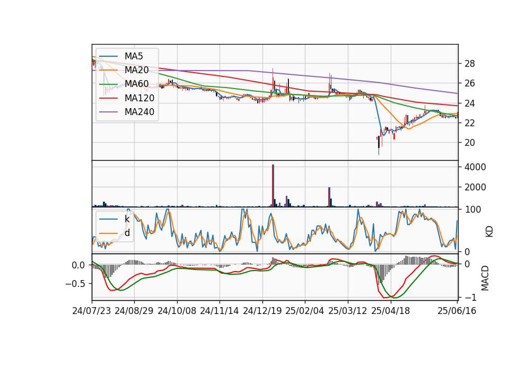Image resolution: width=509 pixels, height=366 pixels.
Task: Click the KD axis label 100
Action: point(473,210)
